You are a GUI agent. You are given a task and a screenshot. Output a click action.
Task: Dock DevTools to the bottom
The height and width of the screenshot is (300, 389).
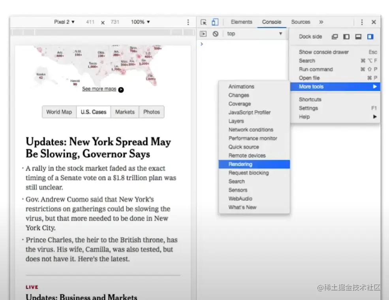tap(358, 37)
